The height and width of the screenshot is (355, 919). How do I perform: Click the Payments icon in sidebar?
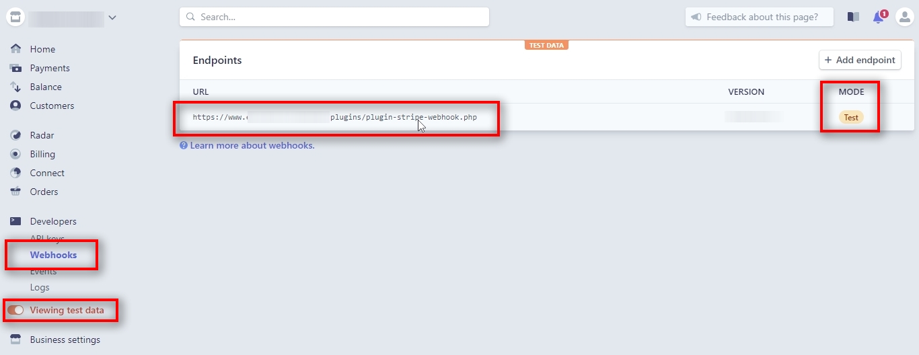pyautogui.click(x=15, y=68)
